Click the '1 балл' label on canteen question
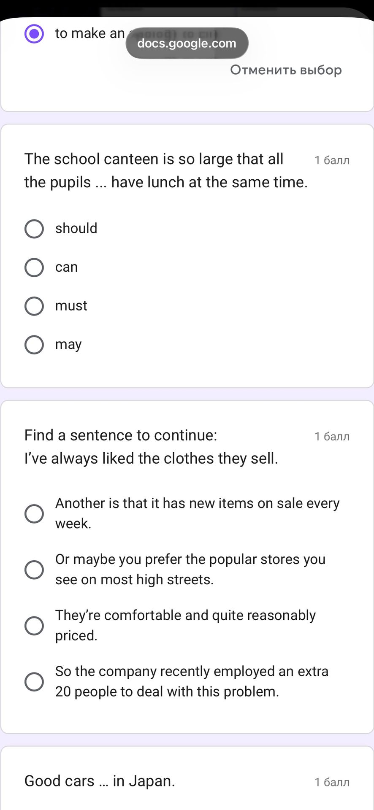Screen dimensions: 374x810 (332, 160)
